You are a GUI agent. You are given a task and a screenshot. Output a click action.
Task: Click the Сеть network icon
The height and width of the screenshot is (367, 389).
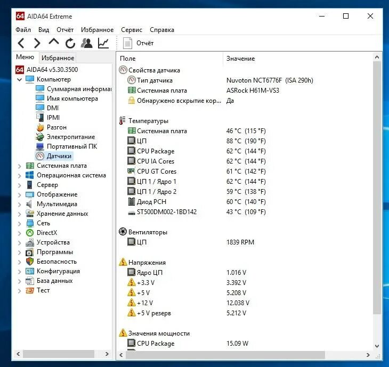point(30,223)
